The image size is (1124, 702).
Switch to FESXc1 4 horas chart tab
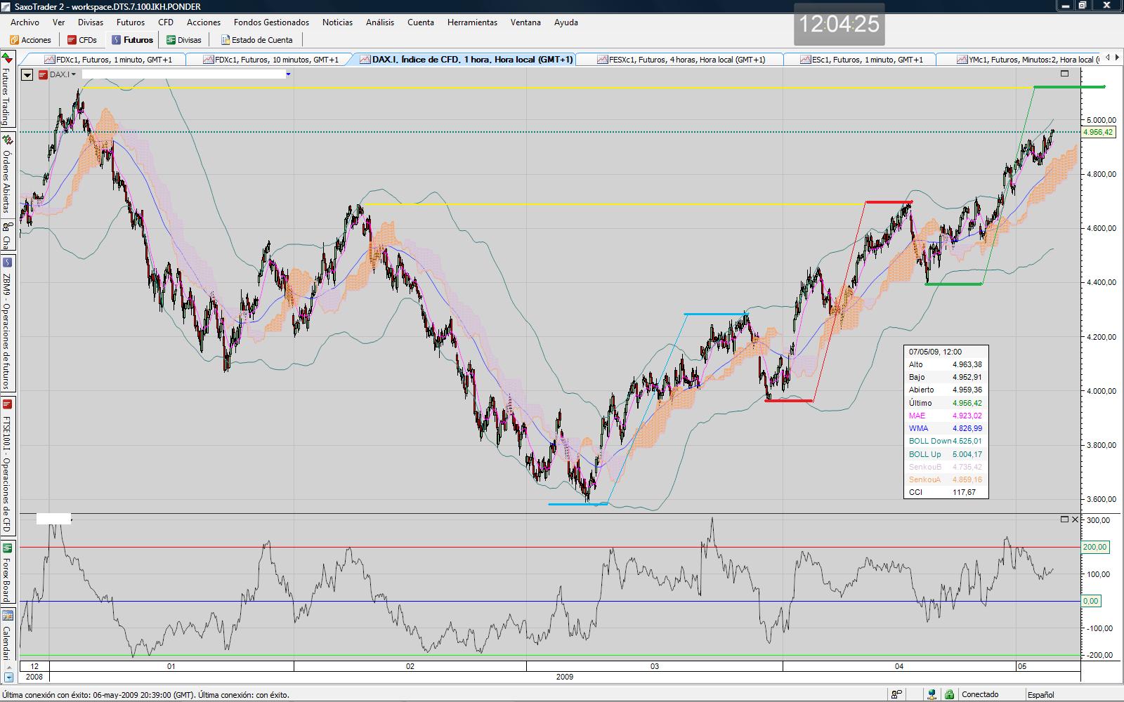[x=680, y=60]
